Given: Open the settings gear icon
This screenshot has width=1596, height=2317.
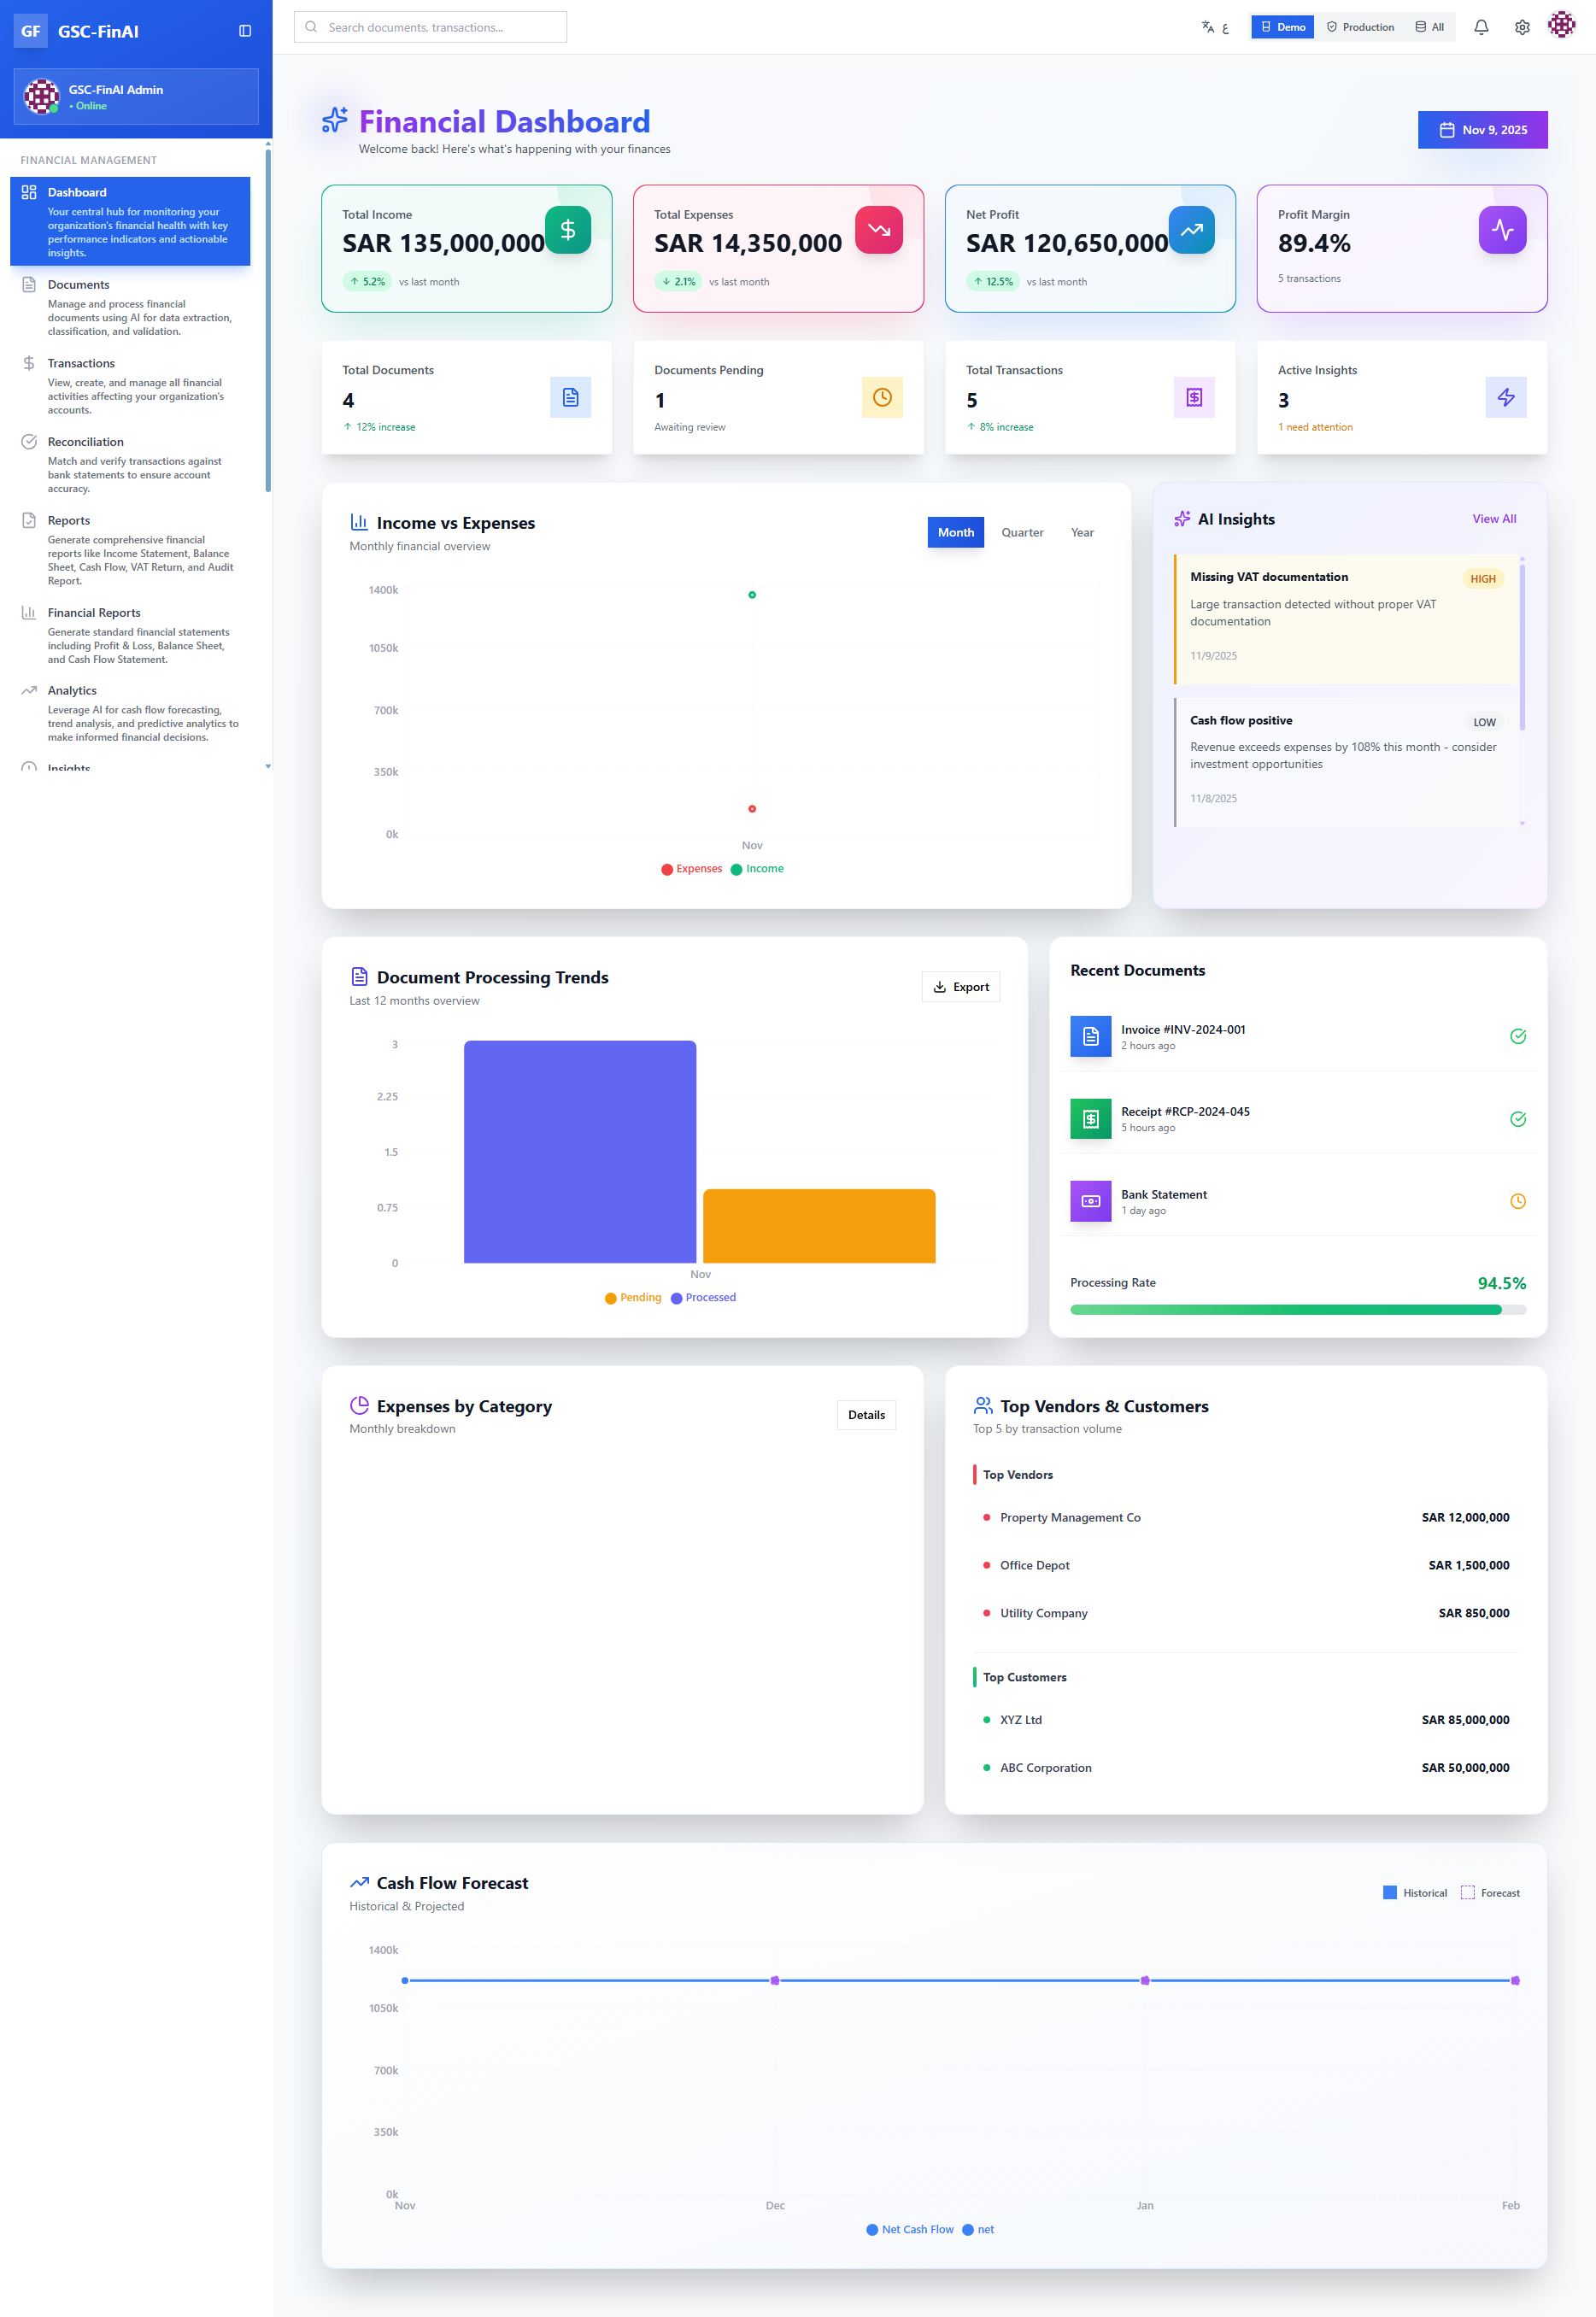Looking at the screenshot, I should click(1521, 27).
